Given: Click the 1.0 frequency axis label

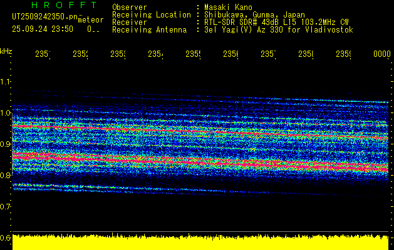Looking at the screenshot, I should click(5, 112).
